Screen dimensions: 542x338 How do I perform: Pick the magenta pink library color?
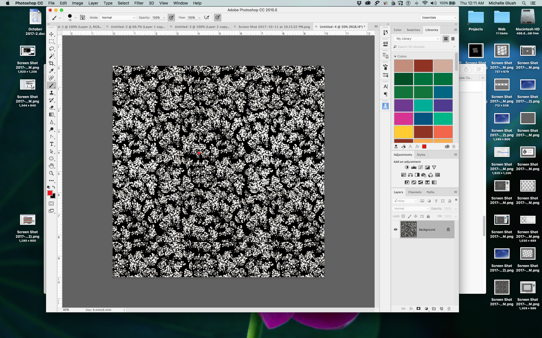404,119
